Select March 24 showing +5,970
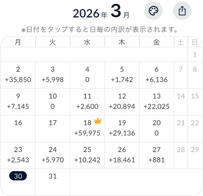 point(53,155)
